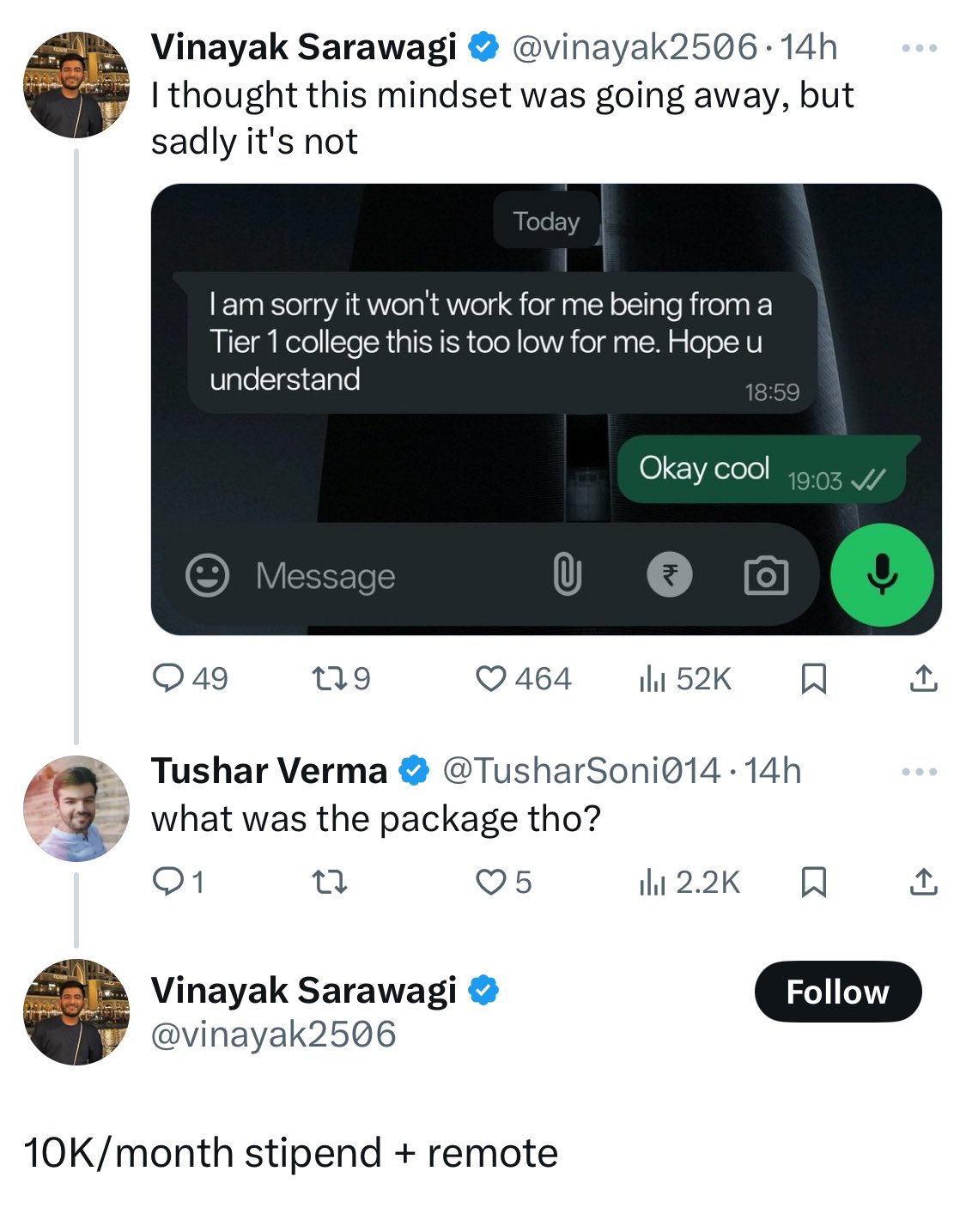
Task: View 2.2K views analytics on reply
Action: tap(653, 882)
